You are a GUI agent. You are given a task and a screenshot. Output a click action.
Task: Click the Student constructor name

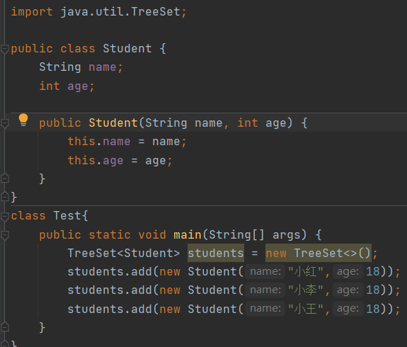pyautogui.click(x=113, y=123)
